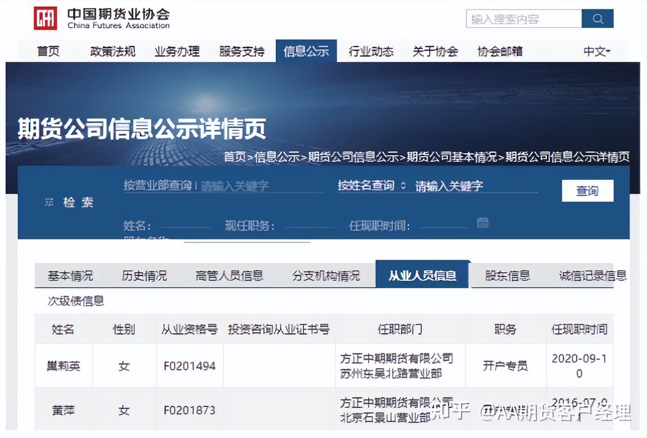The image size is (647, 438).
Task: Select the 信息公示 menu tab
Action: click(x=306, y=51)
